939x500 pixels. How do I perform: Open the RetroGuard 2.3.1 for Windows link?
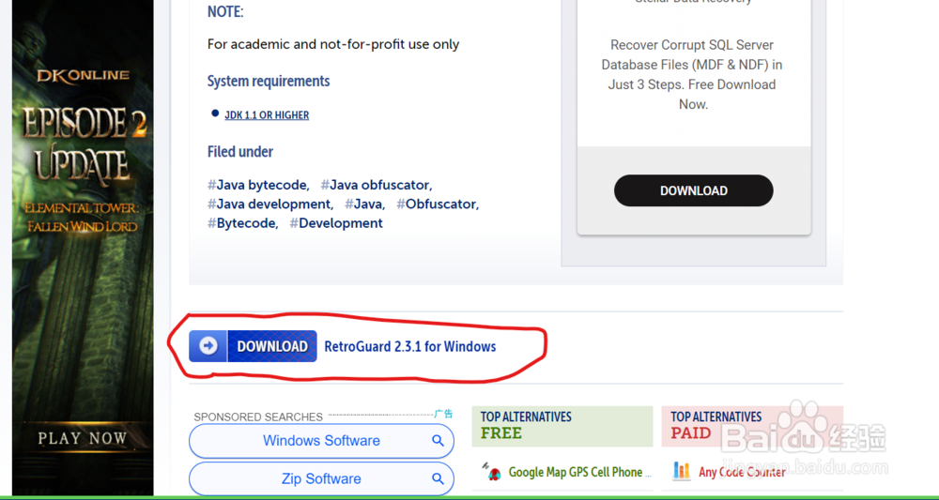click(x=410, y=346)
